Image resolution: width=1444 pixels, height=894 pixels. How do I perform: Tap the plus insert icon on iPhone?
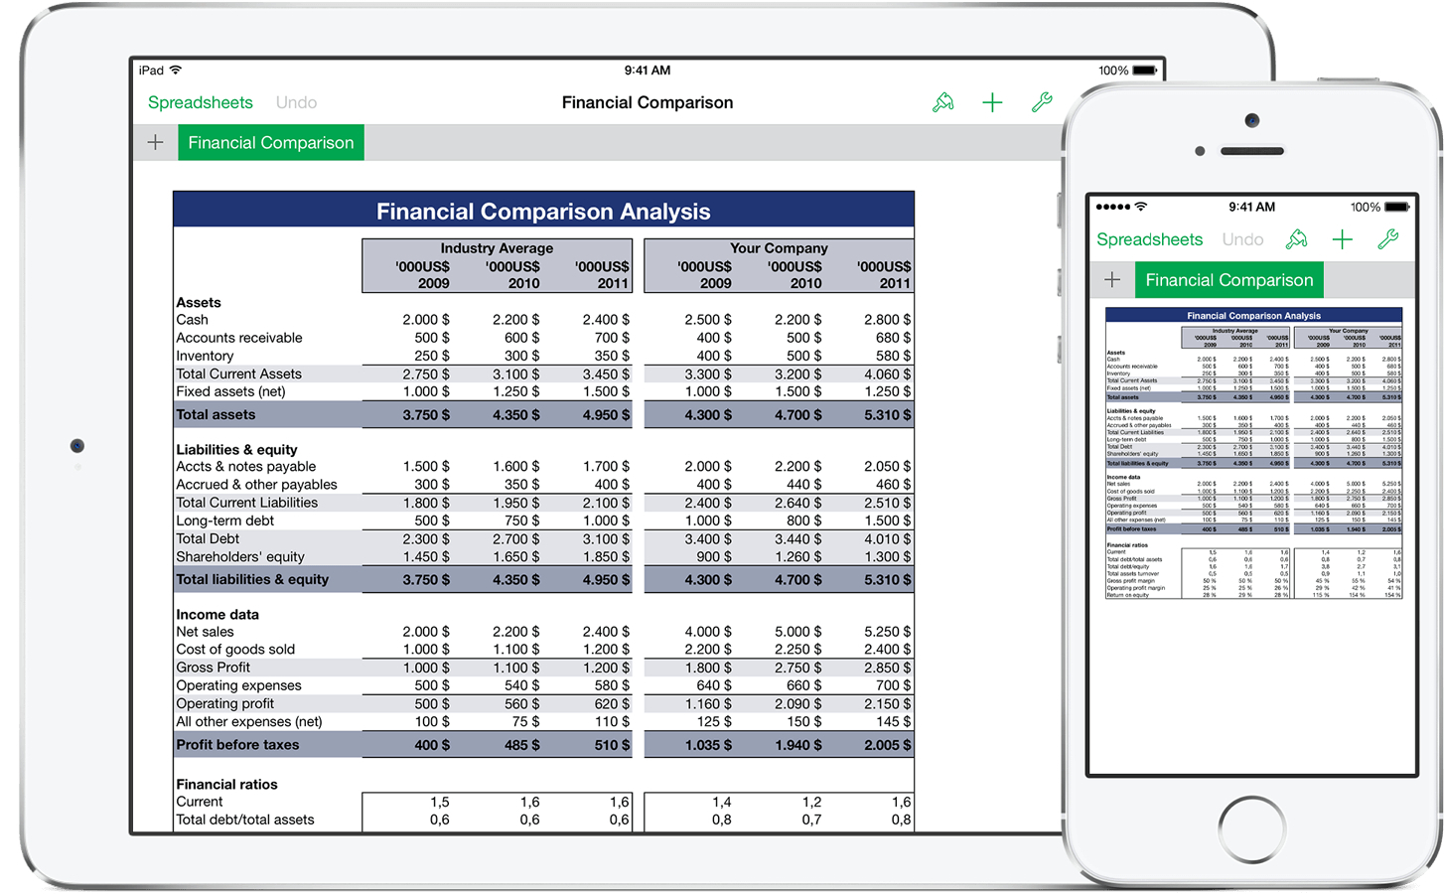[x=1343, y=239]
